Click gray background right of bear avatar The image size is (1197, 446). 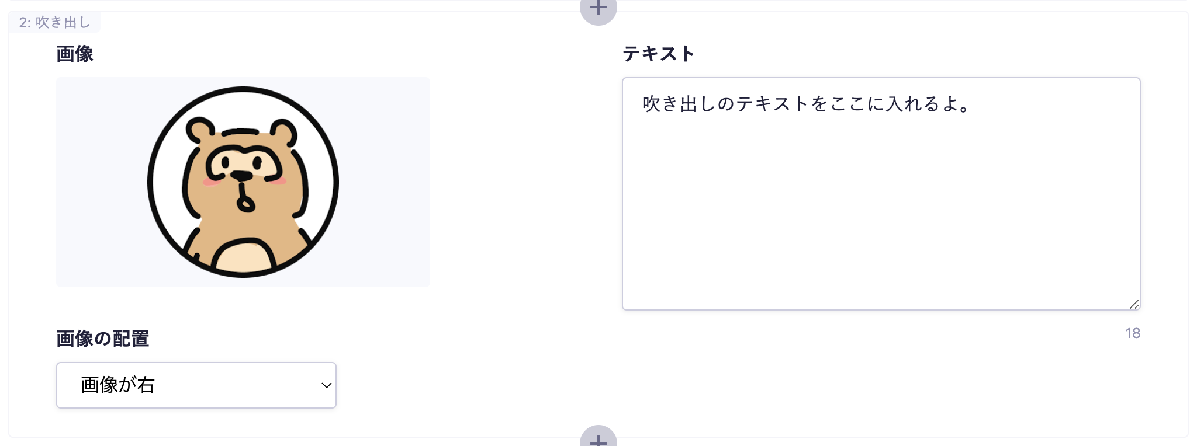[x=386, y=182]
